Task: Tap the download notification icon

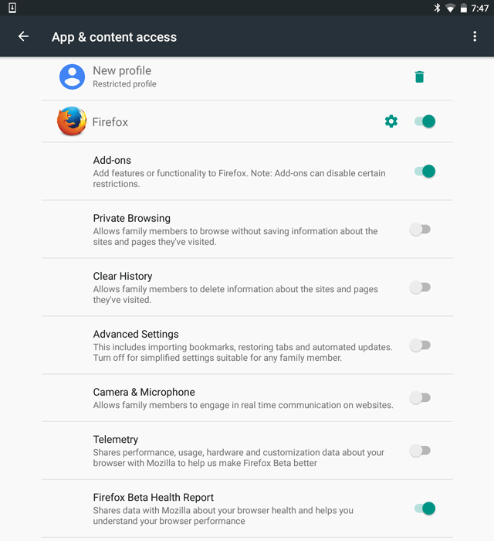Action: pos(12,8)
